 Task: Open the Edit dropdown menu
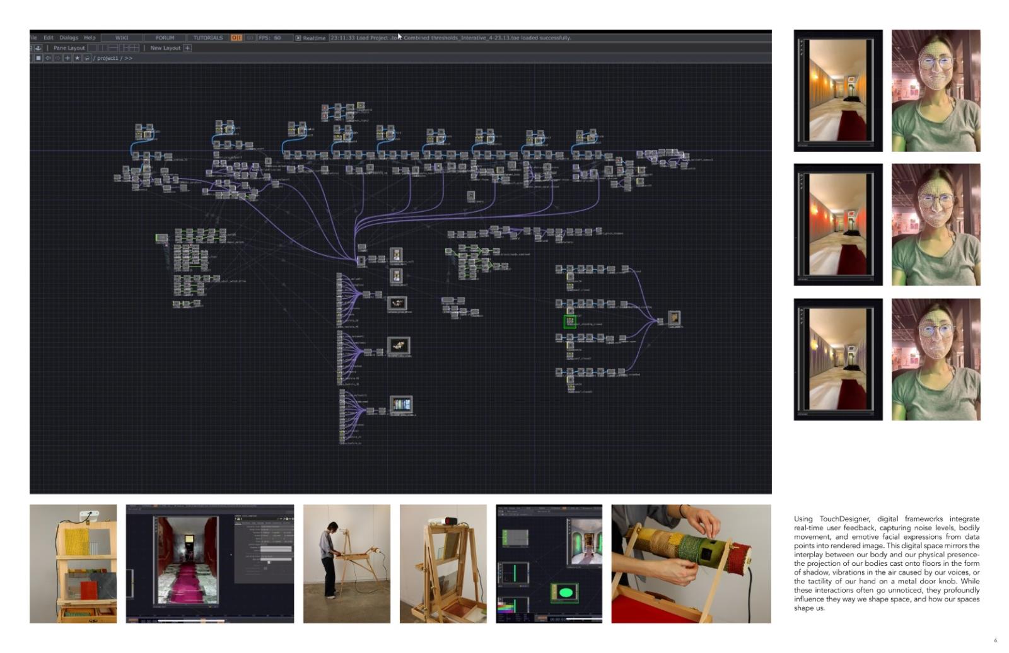point(49,38)
